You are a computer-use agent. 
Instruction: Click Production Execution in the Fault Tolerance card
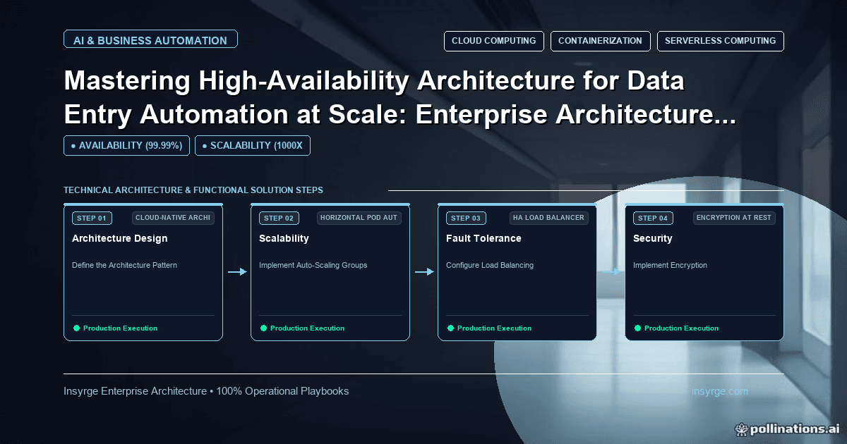pyautogui.click(x=494, y=328)
